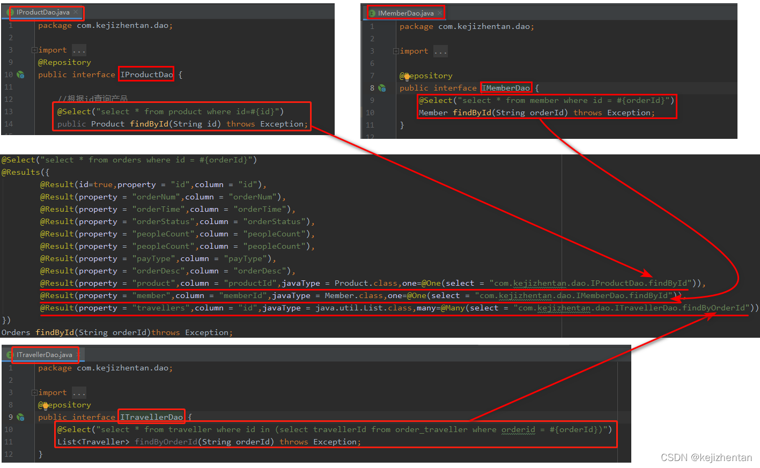Image resolution: width=760 pixels, height=468 pixels.
Task: Click the folded '...' placeholder in ITravellerDao imports
Action: (79, 393)
